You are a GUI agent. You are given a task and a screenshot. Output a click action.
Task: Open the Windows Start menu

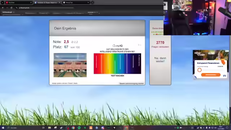[x=3, y=127]
